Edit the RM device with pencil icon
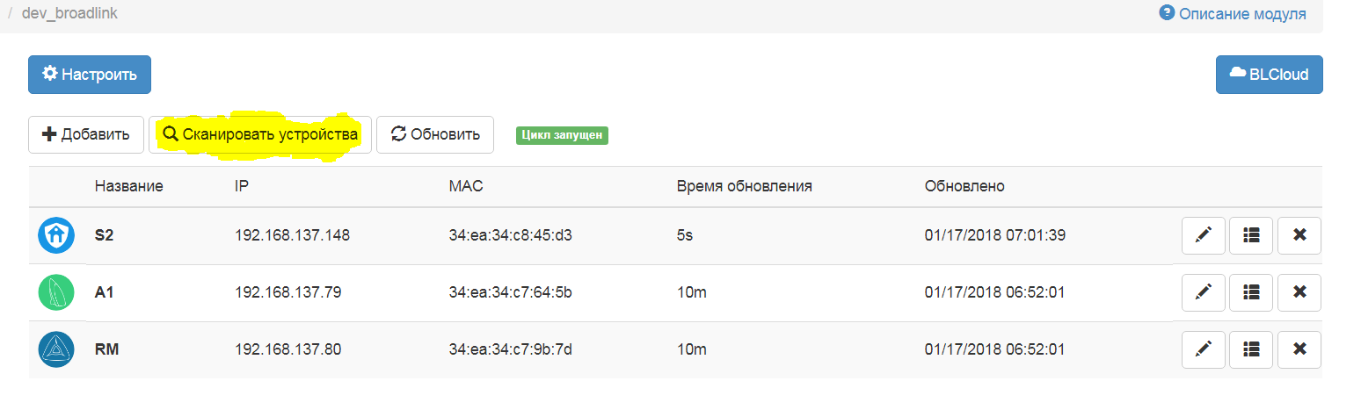The width and height of the screenshot is (1361, 417). (1204, 349)
